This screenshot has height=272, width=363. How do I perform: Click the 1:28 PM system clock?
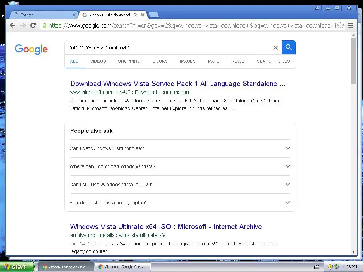click(350, 267)
